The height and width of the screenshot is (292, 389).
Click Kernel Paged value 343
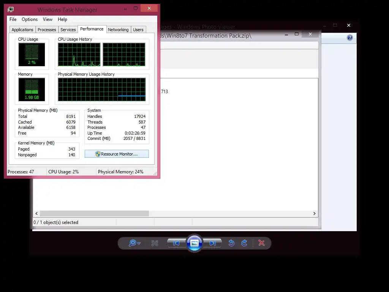(x=72, y=149)
